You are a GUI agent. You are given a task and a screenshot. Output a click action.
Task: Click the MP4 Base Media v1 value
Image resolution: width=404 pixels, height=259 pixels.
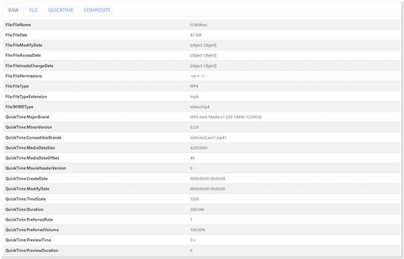(x=226, y=117)
